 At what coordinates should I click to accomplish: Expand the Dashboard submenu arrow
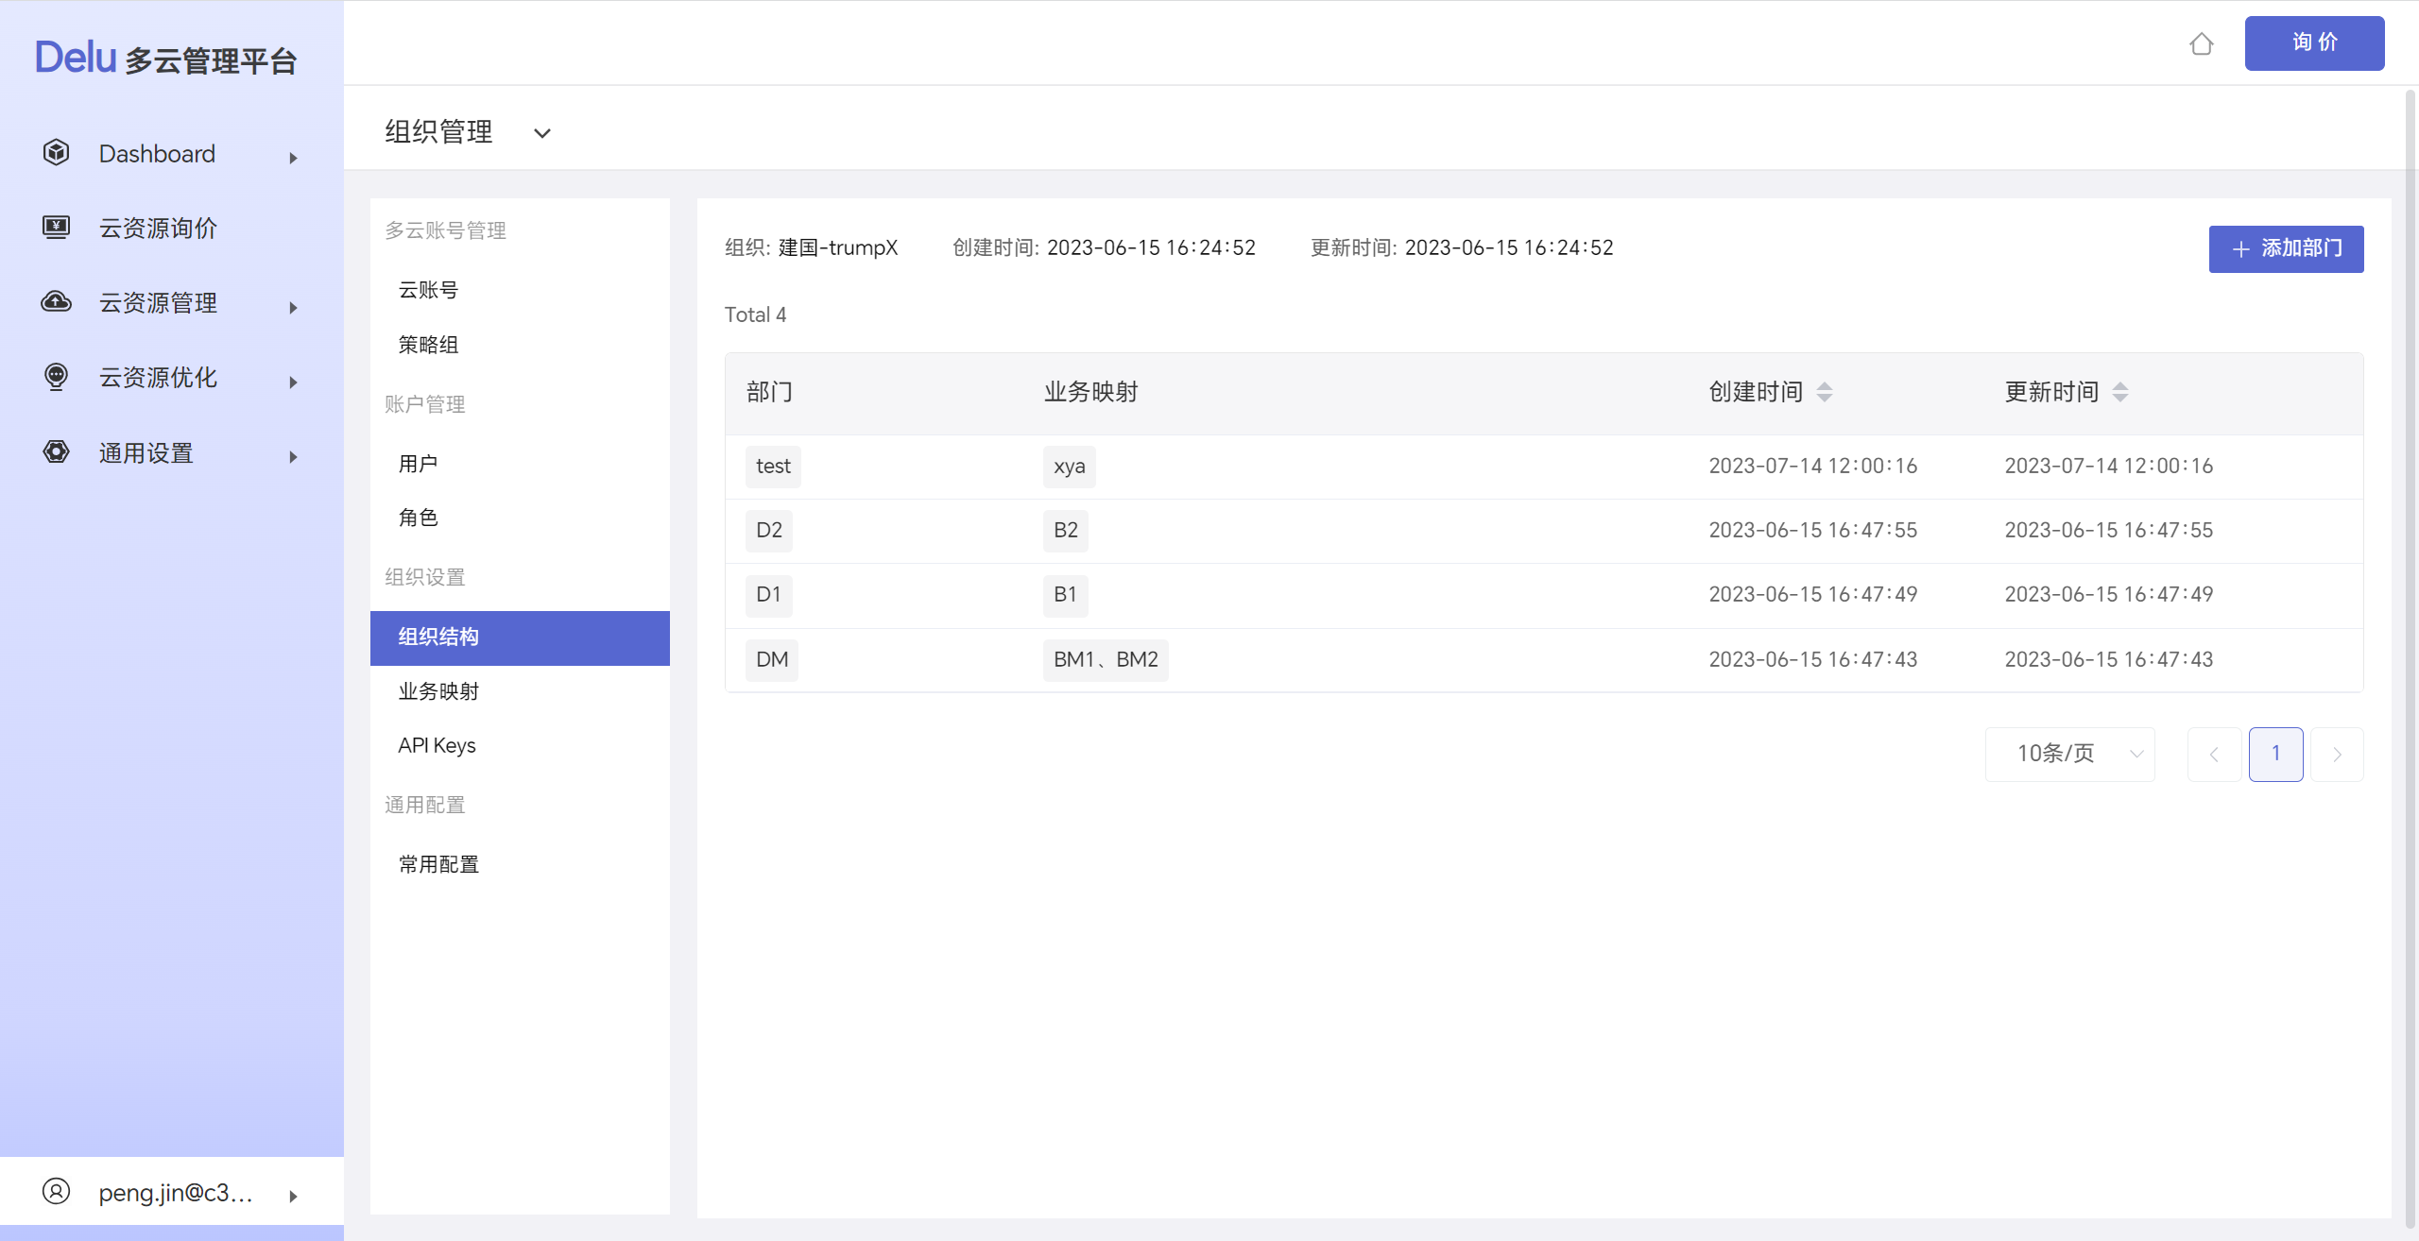pyautogui.click(x=293, y=158)
